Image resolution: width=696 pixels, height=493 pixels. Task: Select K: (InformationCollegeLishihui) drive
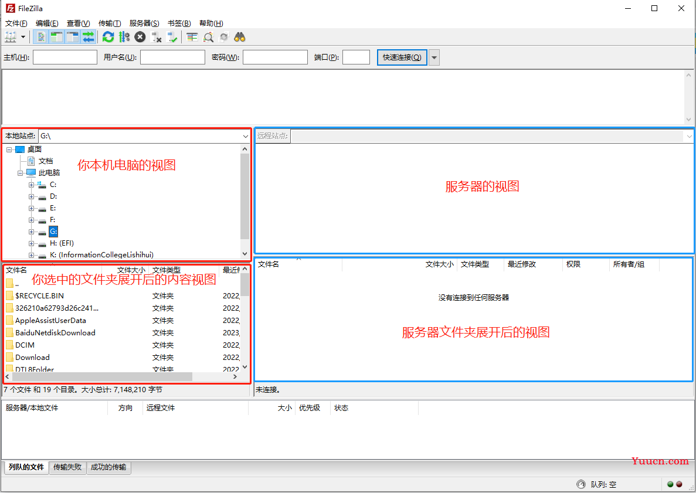point(101,255)
